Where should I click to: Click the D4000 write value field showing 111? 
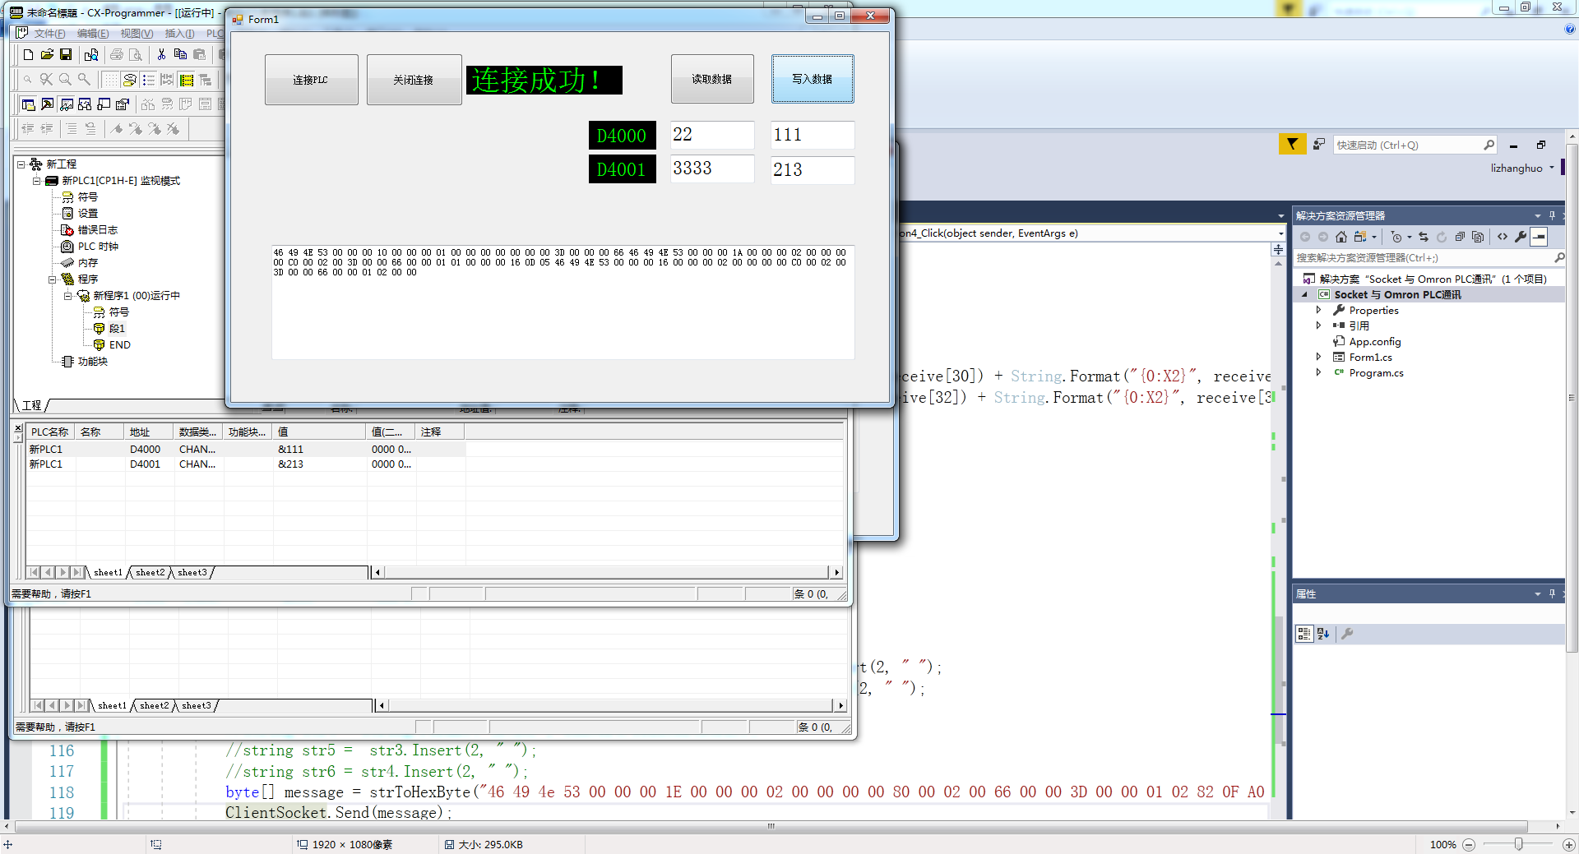(x=813, y=135)
